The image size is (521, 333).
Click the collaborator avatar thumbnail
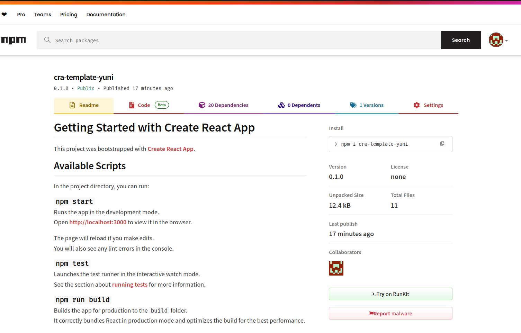click(x=336, y=268)
